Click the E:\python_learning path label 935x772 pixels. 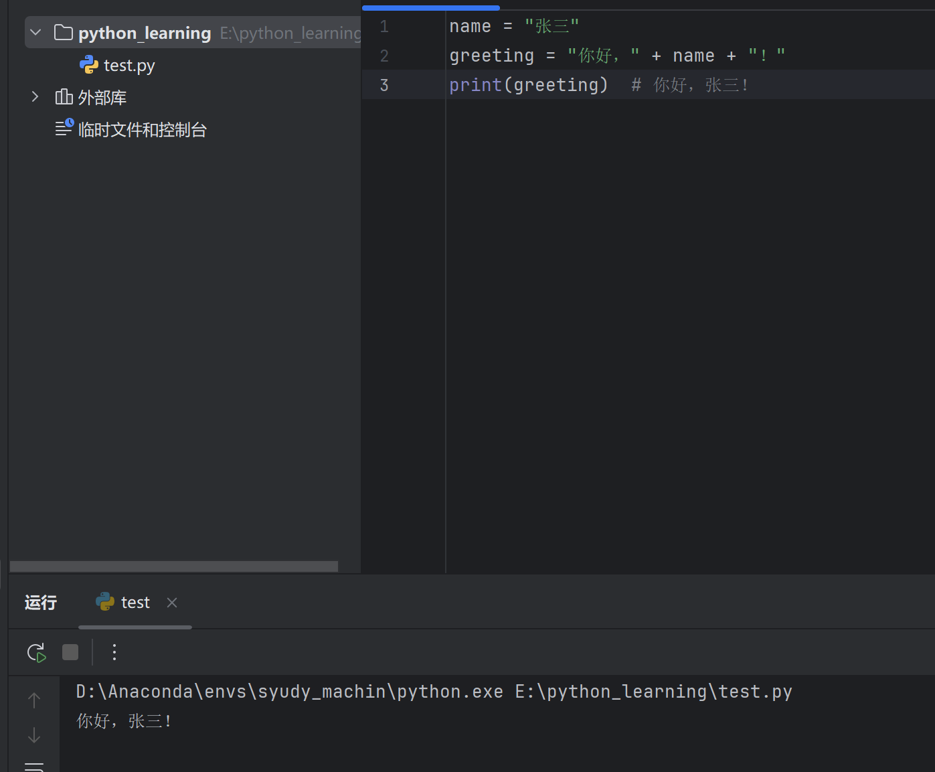click(290, 33)
